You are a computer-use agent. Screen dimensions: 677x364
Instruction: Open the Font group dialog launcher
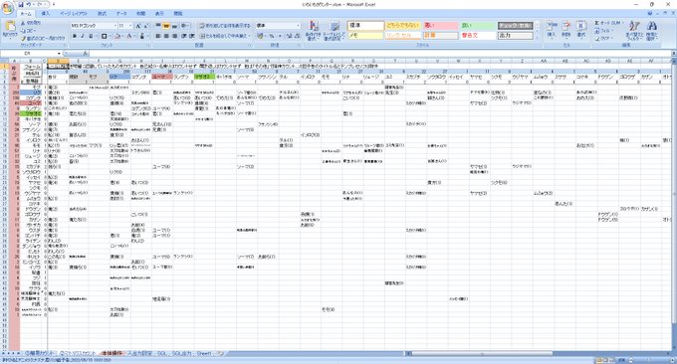coord(148,45)
